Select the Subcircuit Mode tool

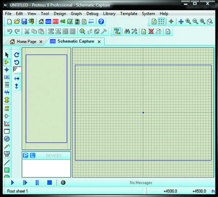[7, 100]
